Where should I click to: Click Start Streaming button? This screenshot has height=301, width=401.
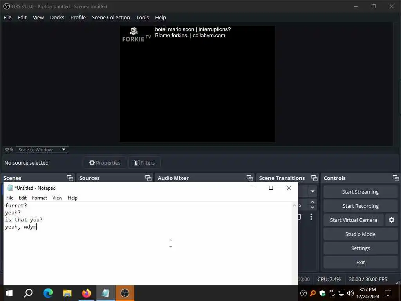[x=360, y=192]
